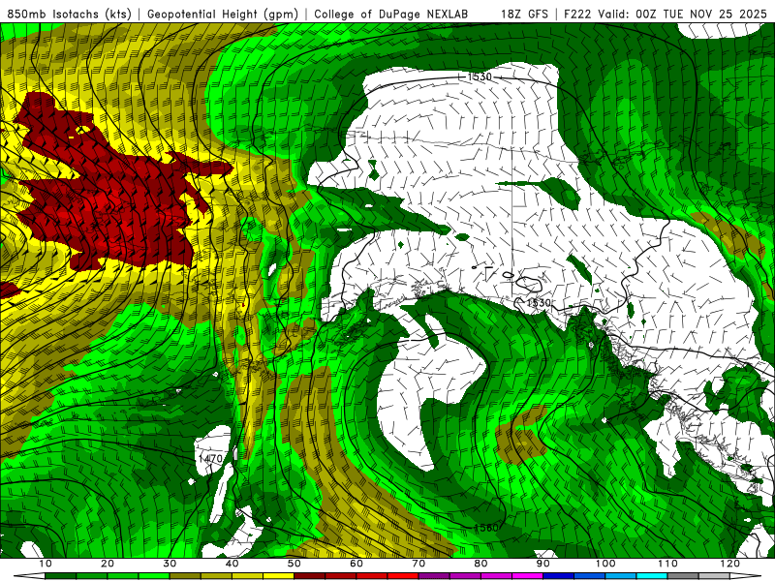
Task: Click the "Geopotential Height (gpm)" header text
Action: (223, 14)
